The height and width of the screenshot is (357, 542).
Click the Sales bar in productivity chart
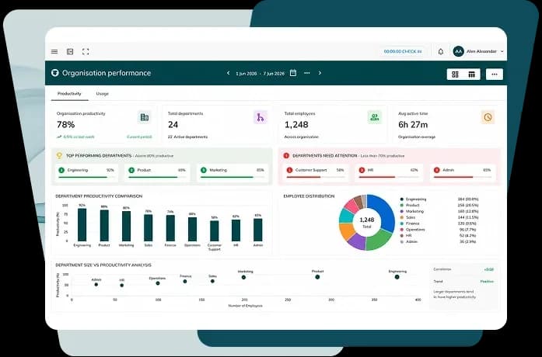tap(149, 228)
